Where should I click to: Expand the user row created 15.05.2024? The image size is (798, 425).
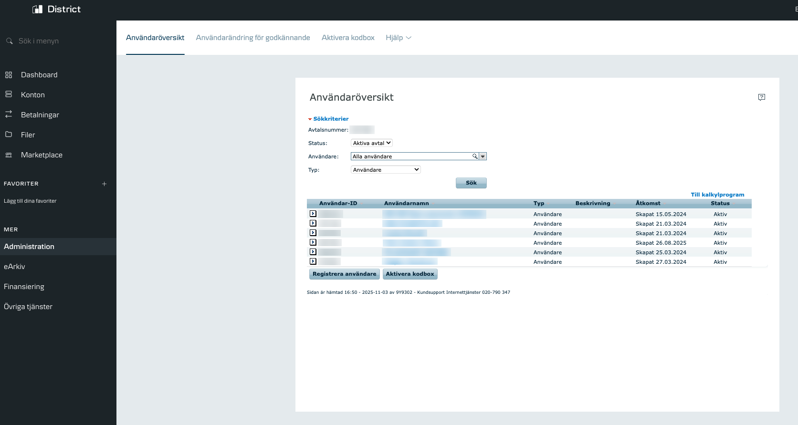coord(313,214)
